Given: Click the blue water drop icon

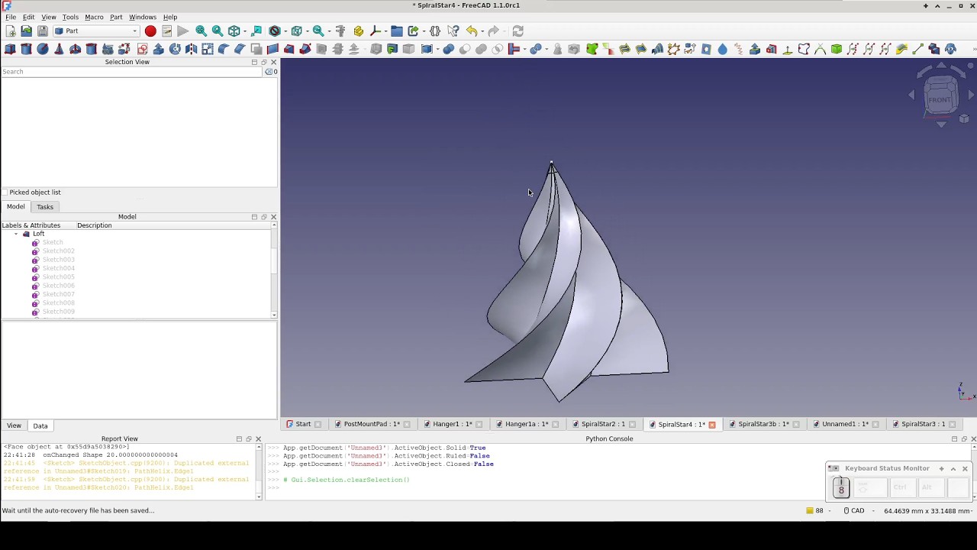Looking at the screenshot, I should (x=722, y=49).
